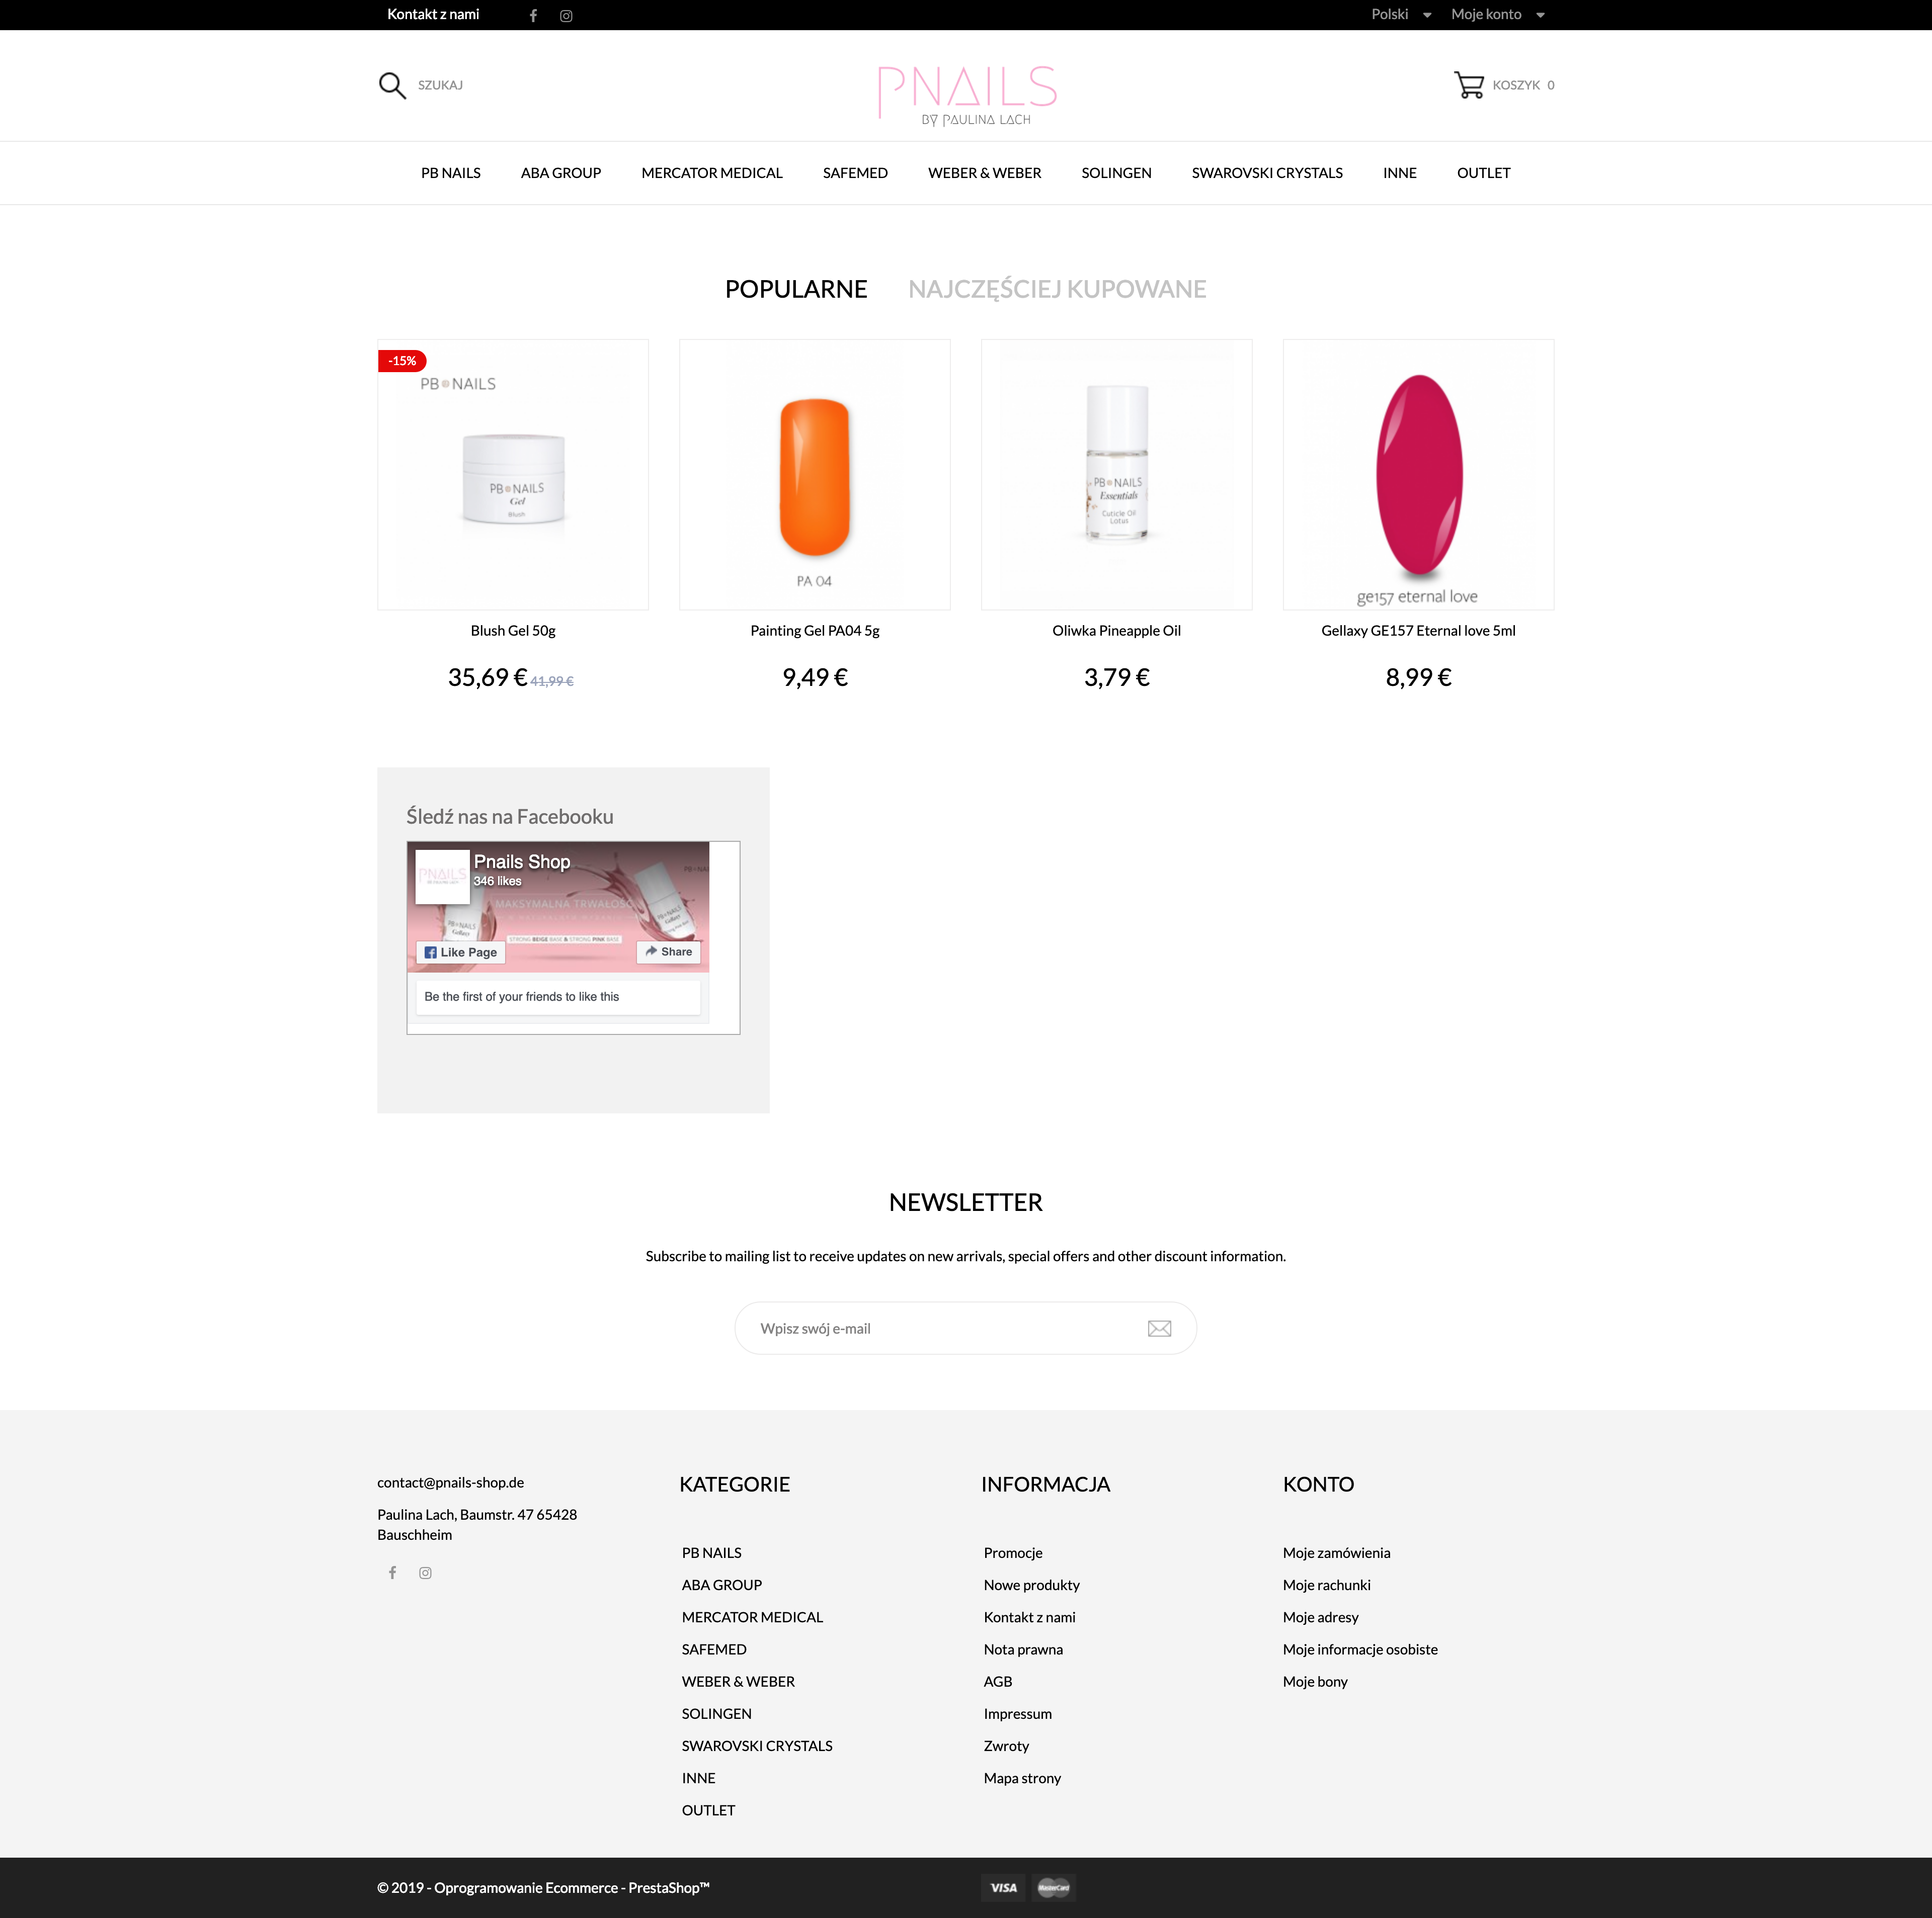Open ABA GROUP in the main menu
Screen dimensions: 1932x1918
(x=560, y=173)
